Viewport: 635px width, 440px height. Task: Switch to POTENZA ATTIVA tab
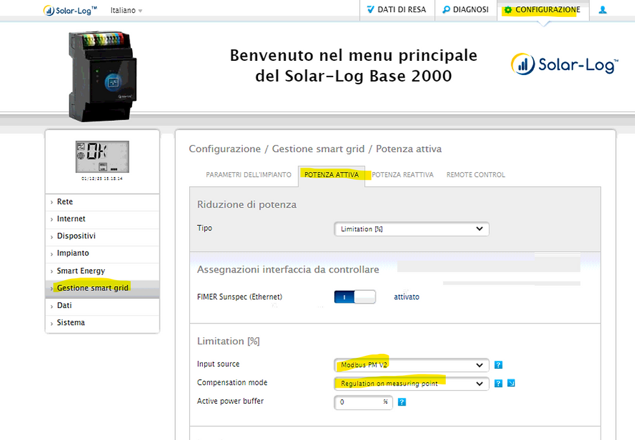coord(331,175)
